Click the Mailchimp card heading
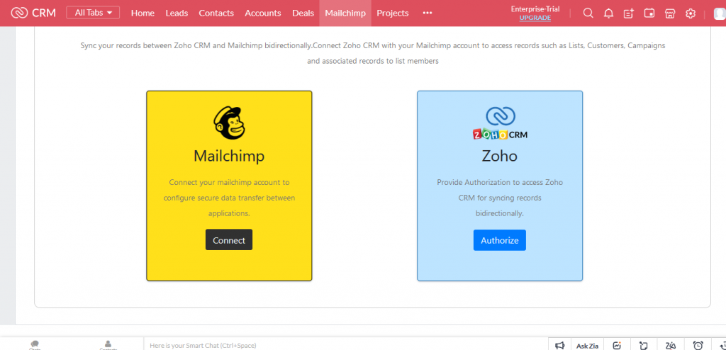Screen dimensions: 726x350 [x=229, y=156]
